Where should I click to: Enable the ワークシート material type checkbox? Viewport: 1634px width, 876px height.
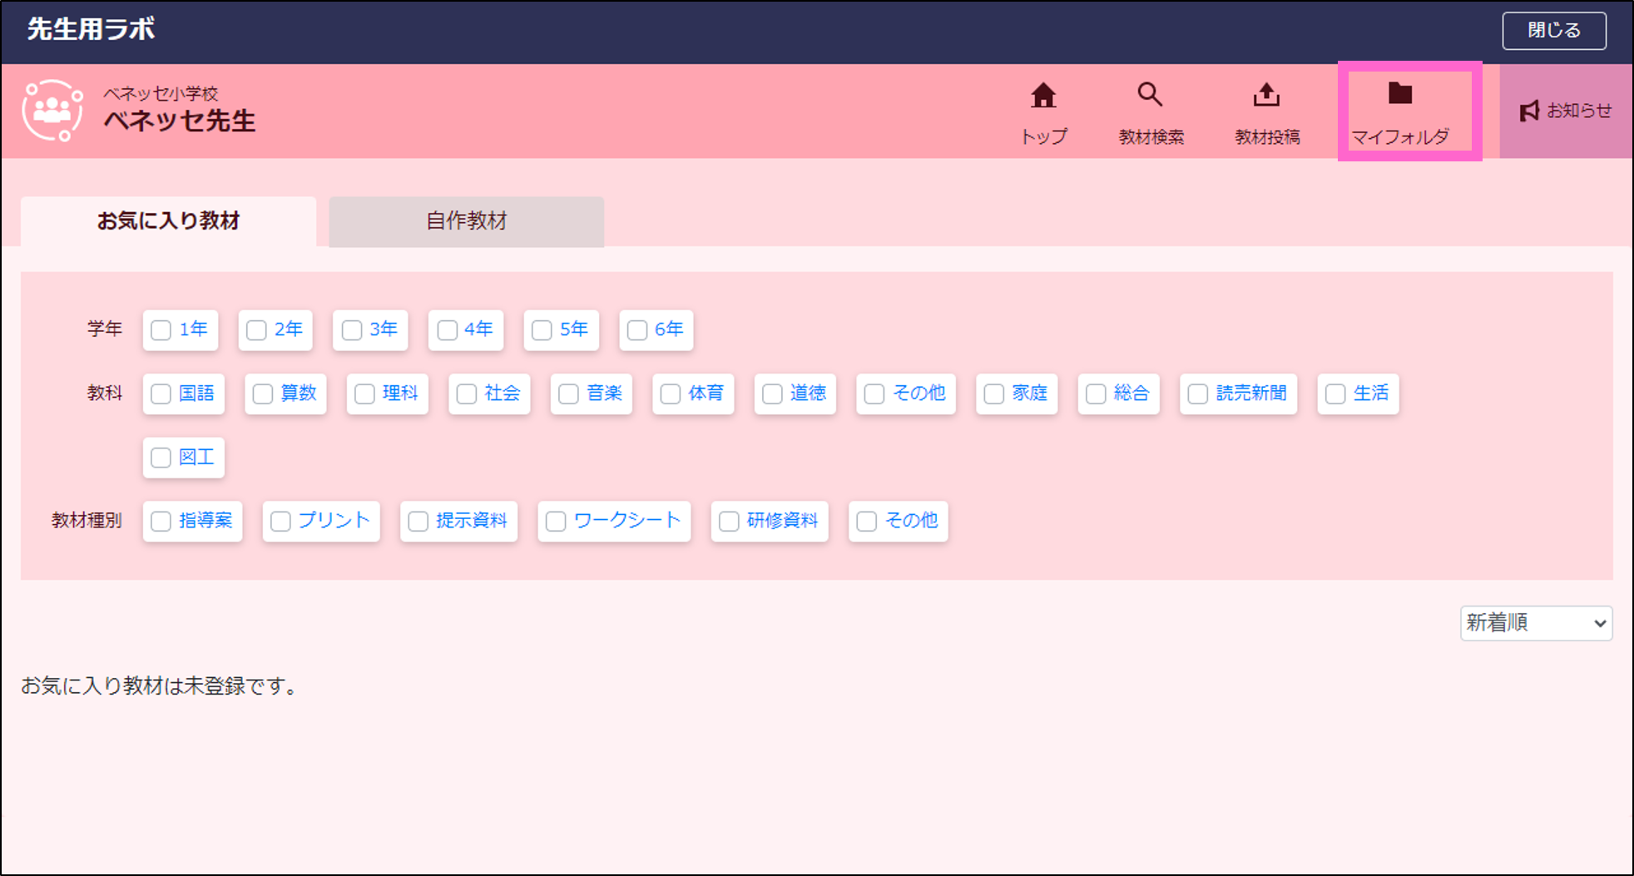pos(556,521)
